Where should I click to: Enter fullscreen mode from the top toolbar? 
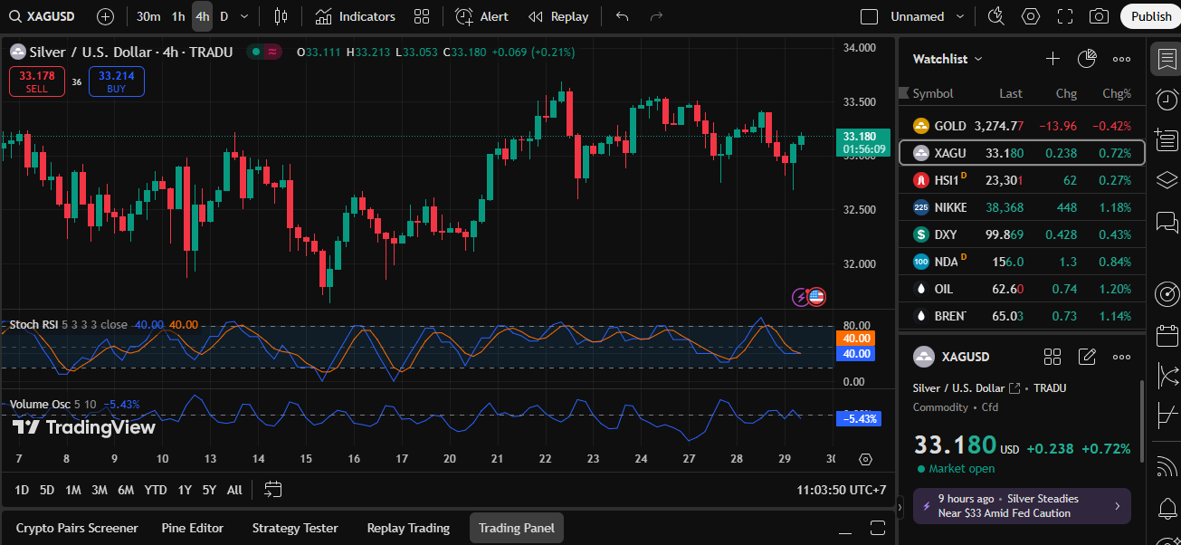point(1065,16)
